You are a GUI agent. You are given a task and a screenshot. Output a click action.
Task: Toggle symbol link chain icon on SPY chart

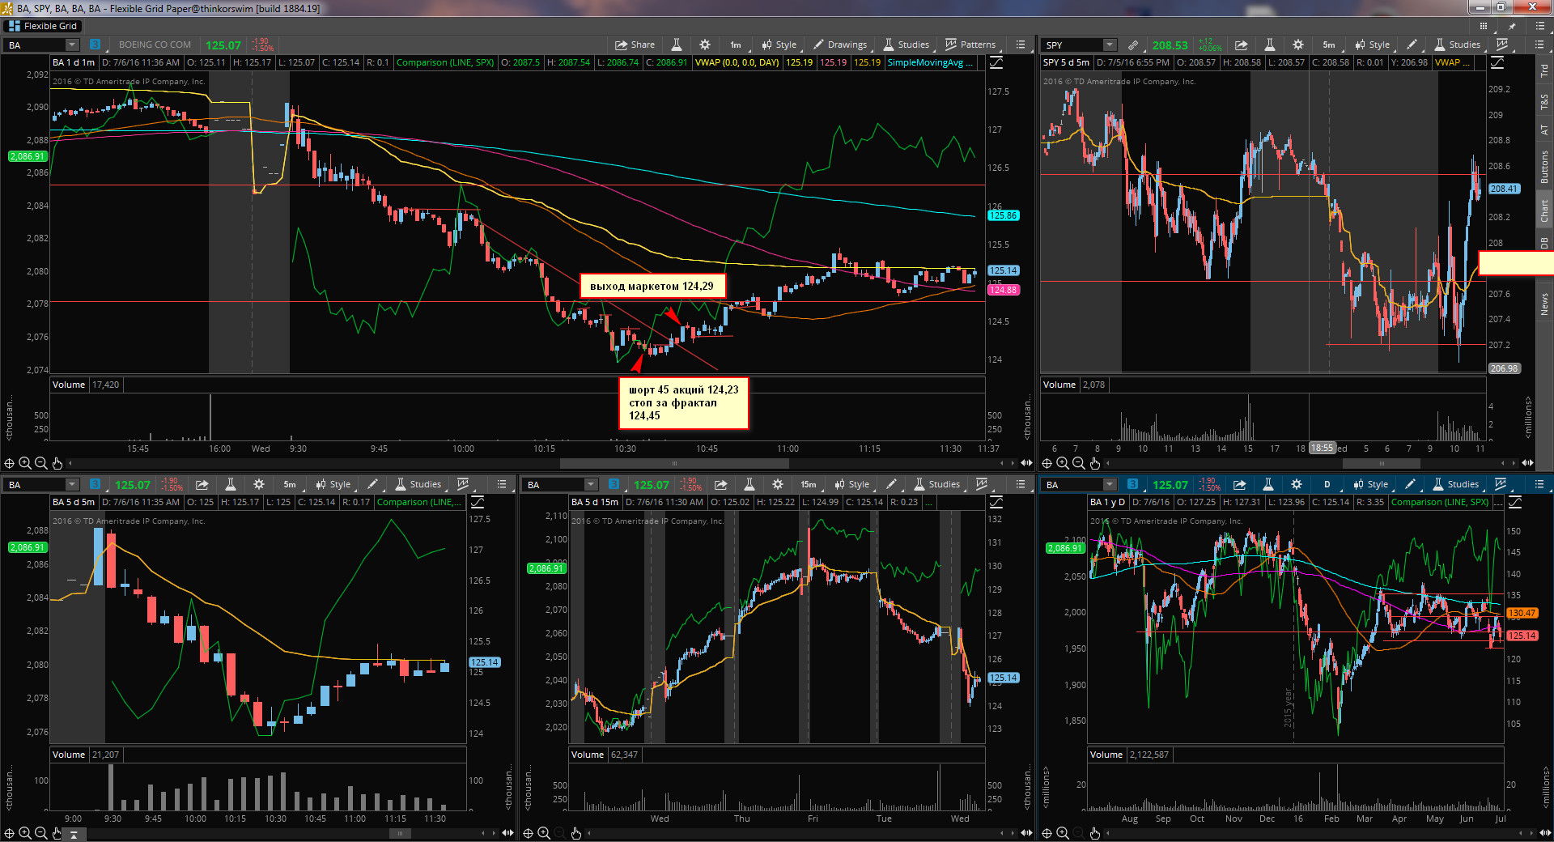(x=1133, y=45)
